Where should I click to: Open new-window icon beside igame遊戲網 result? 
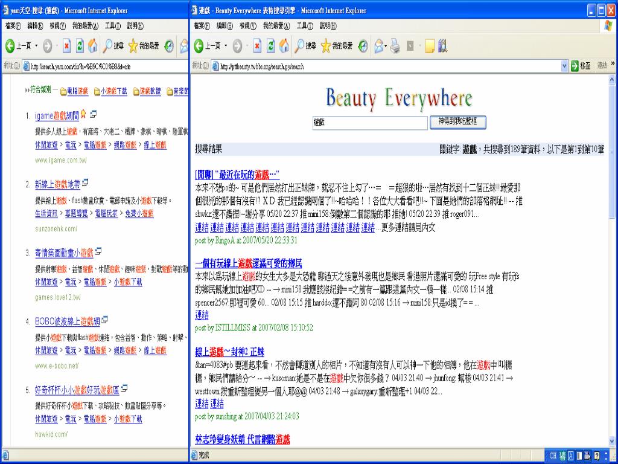click(x=93, y=114)
